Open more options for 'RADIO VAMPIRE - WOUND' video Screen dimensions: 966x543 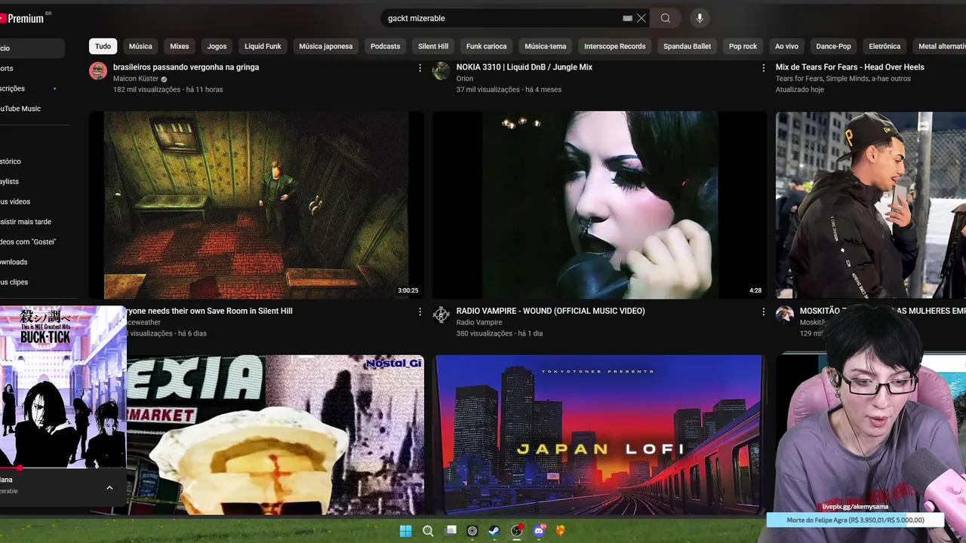click(x=764, y=311)
